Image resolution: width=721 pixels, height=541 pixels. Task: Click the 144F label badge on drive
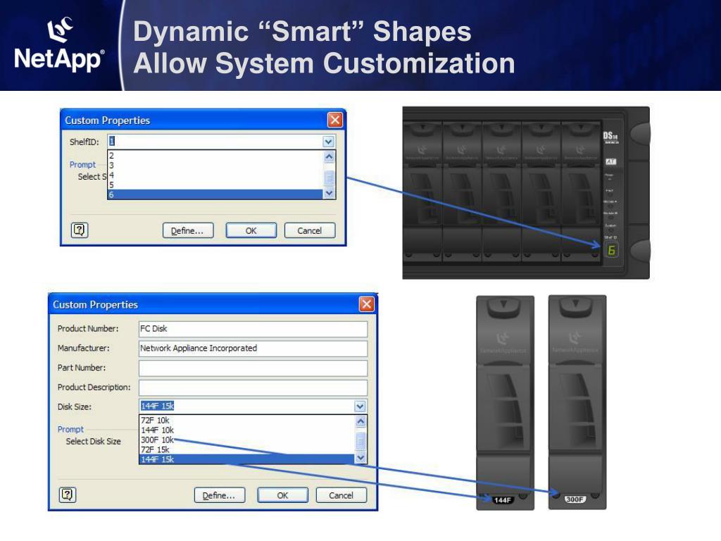[x=502, y=499]
